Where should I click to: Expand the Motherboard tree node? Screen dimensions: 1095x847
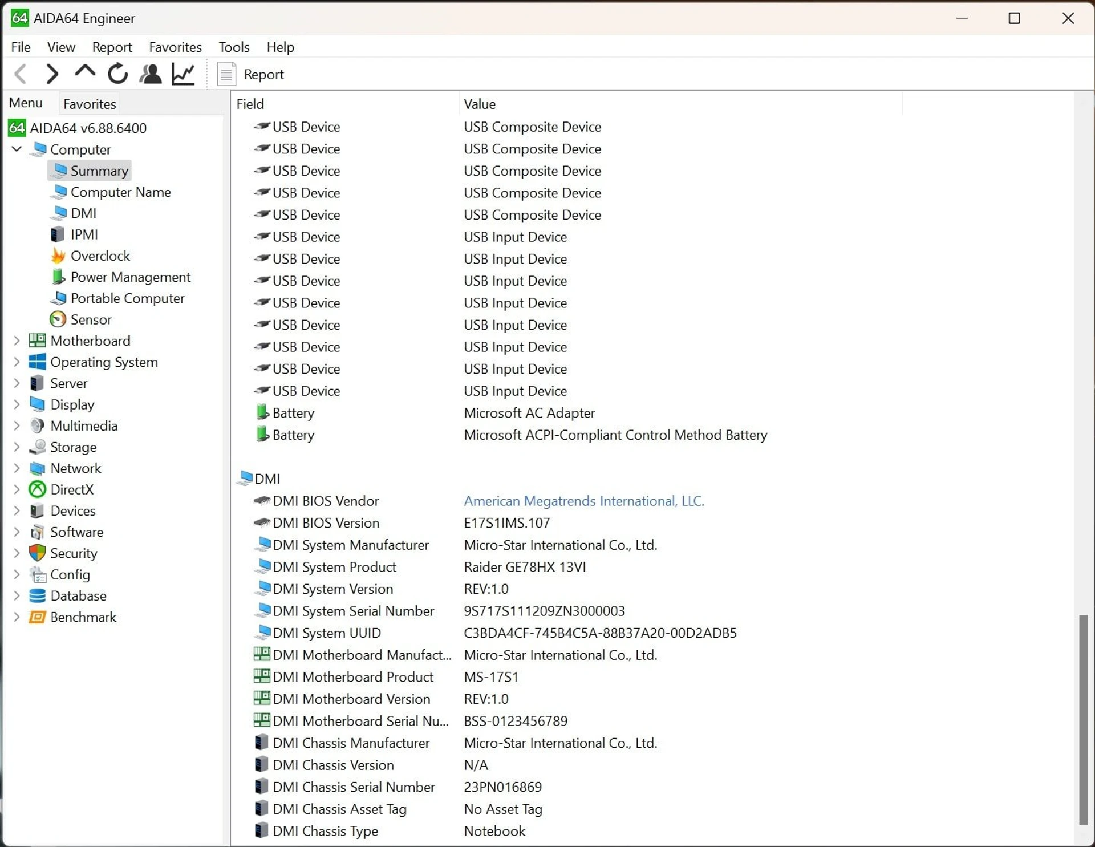tap(17, 341)
